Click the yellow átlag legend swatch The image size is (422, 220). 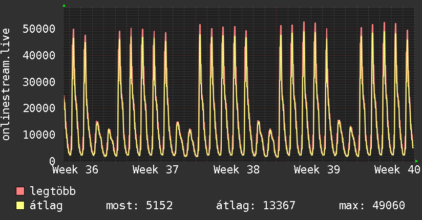click(x=20, y=206)
